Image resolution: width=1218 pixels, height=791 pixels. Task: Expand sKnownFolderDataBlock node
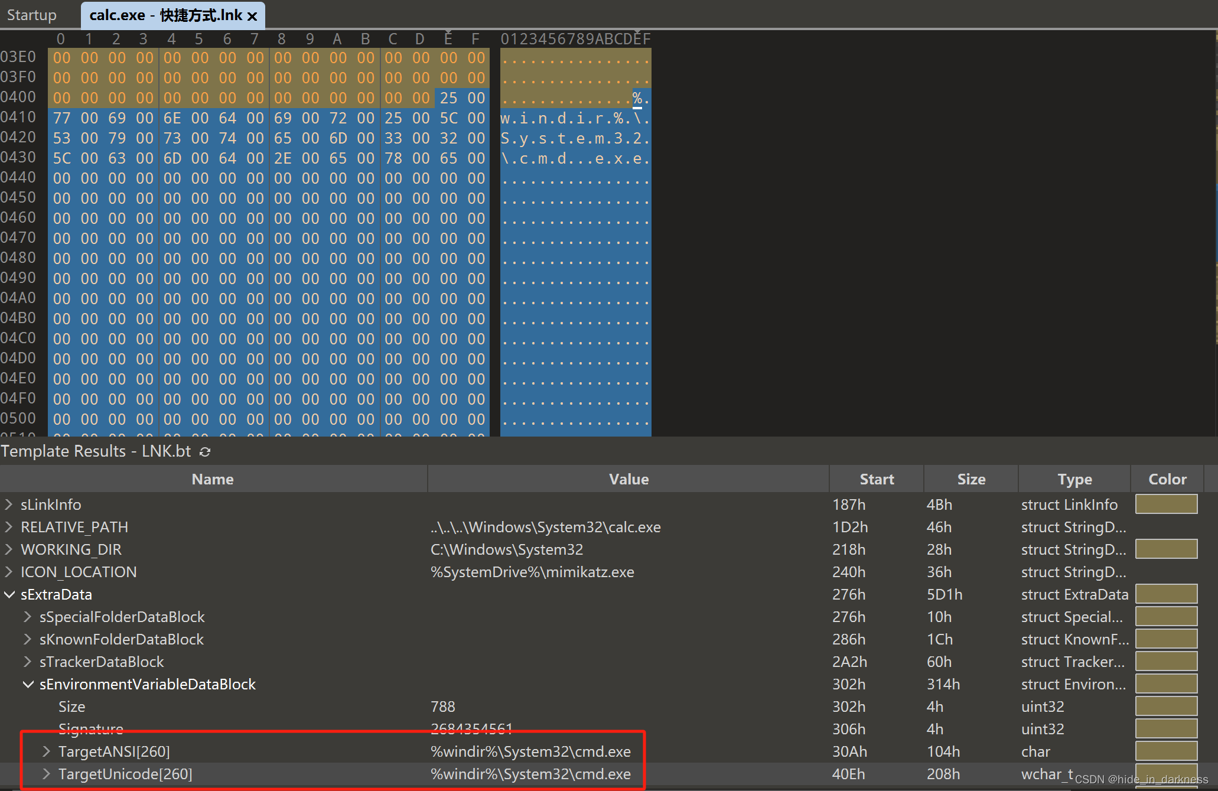tap(28, 639)
